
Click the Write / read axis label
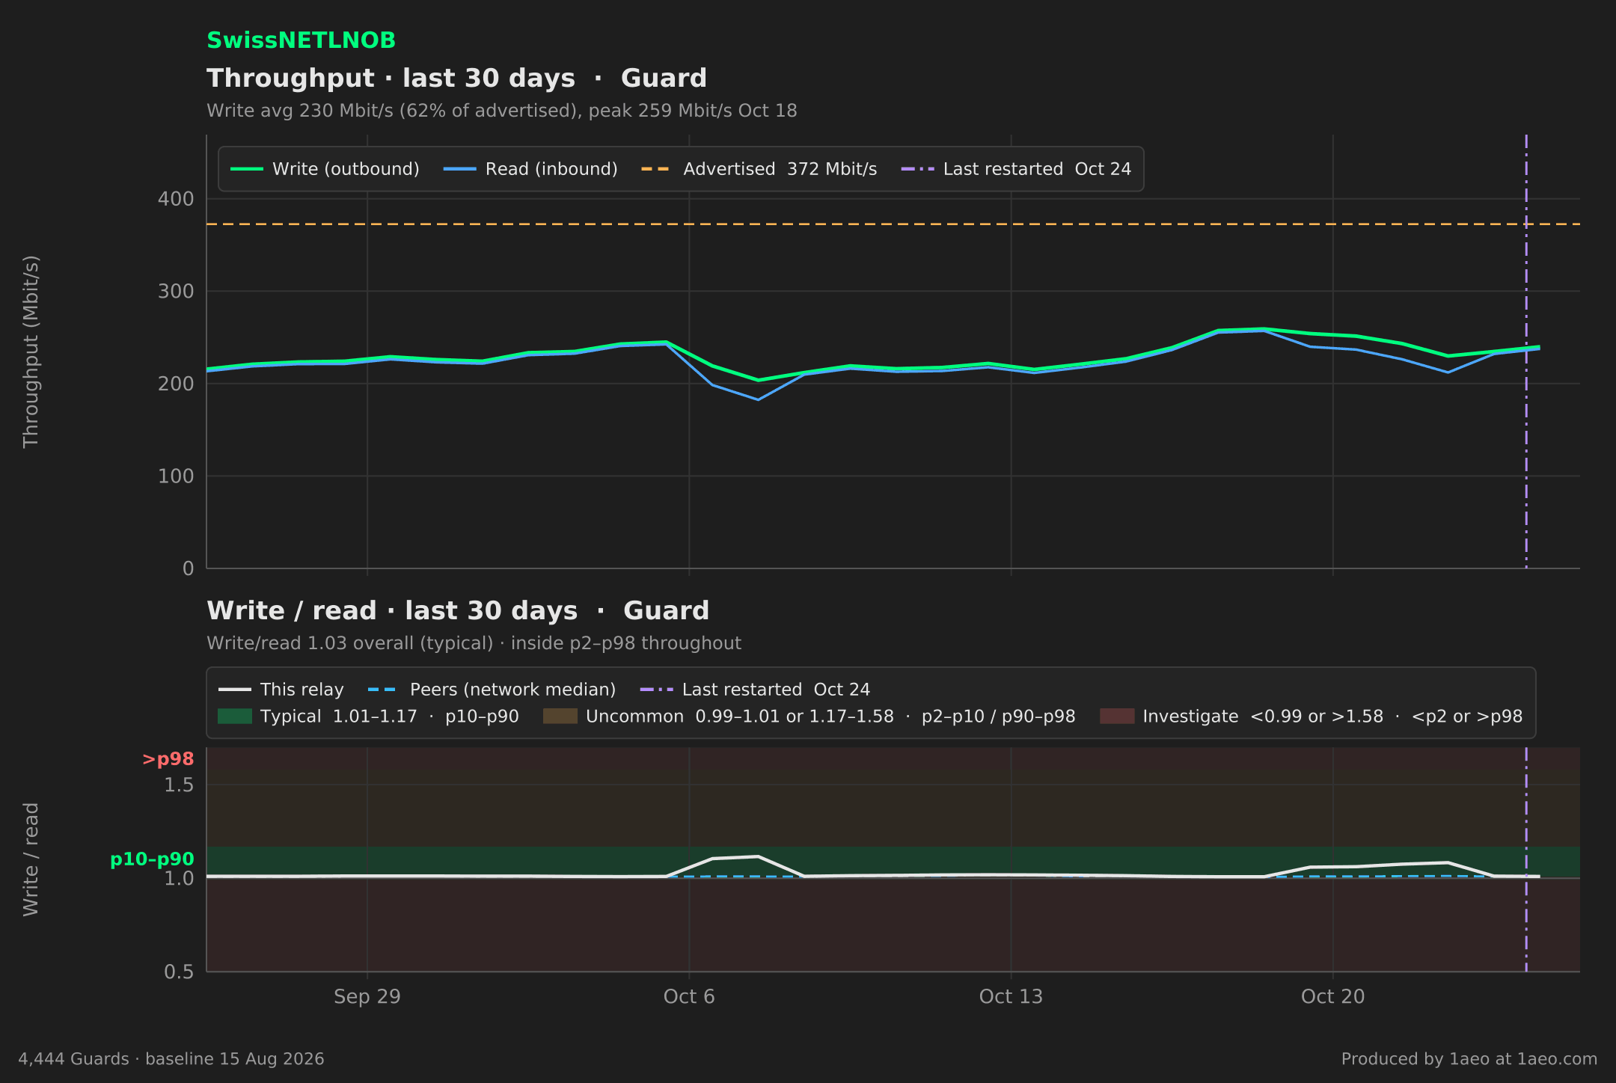pyautogui.click(x=31, y=859)
